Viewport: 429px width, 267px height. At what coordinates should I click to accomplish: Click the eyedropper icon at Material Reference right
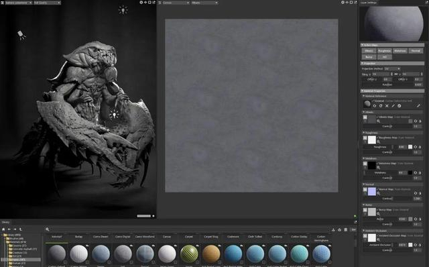click(x=418, y=106)
